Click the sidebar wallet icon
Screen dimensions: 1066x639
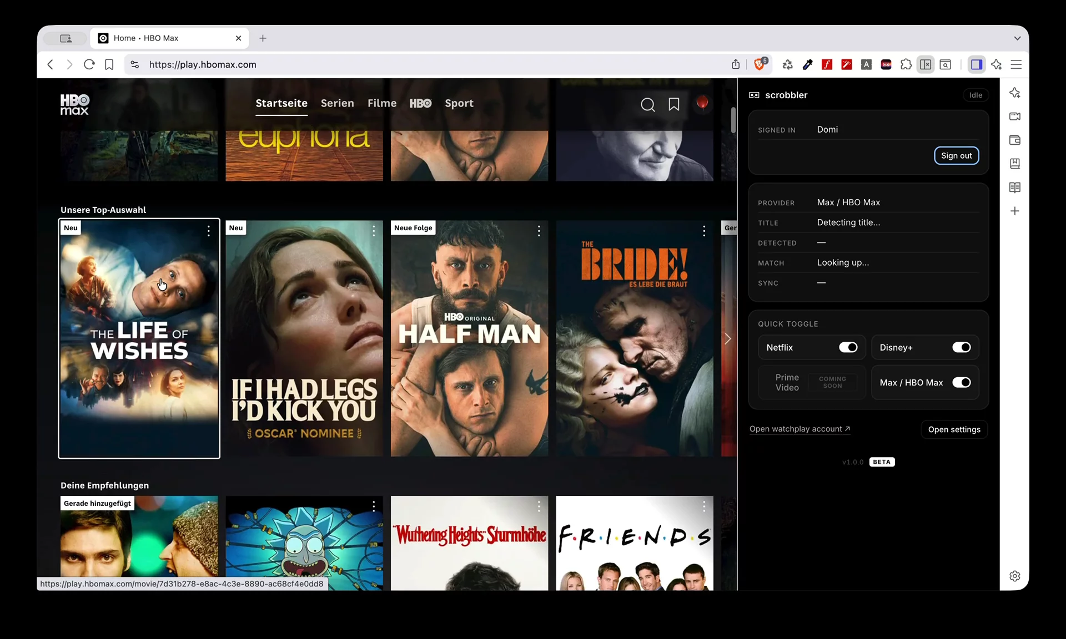1014,140
